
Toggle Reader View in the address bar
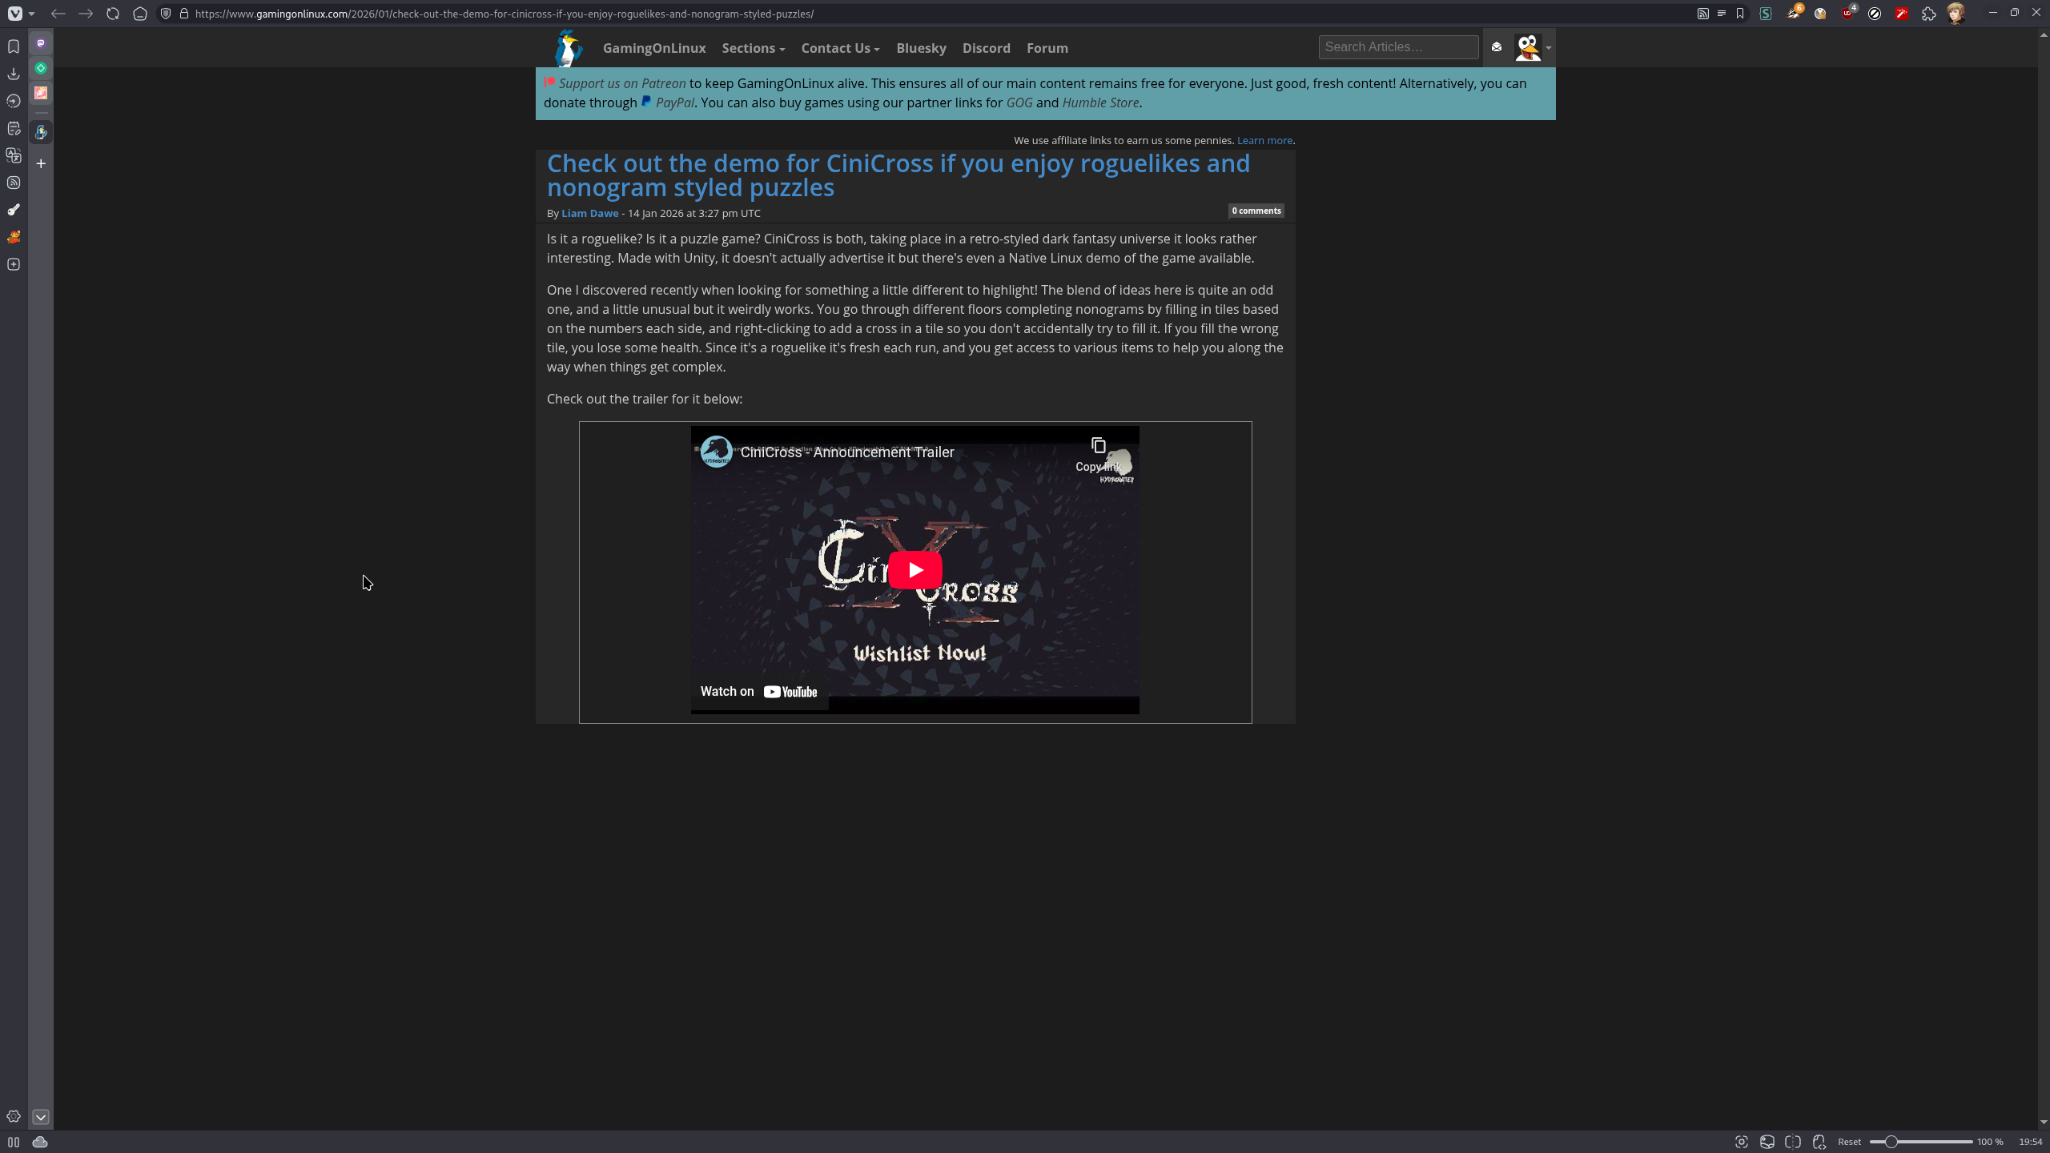click(x=1722, y=14)
